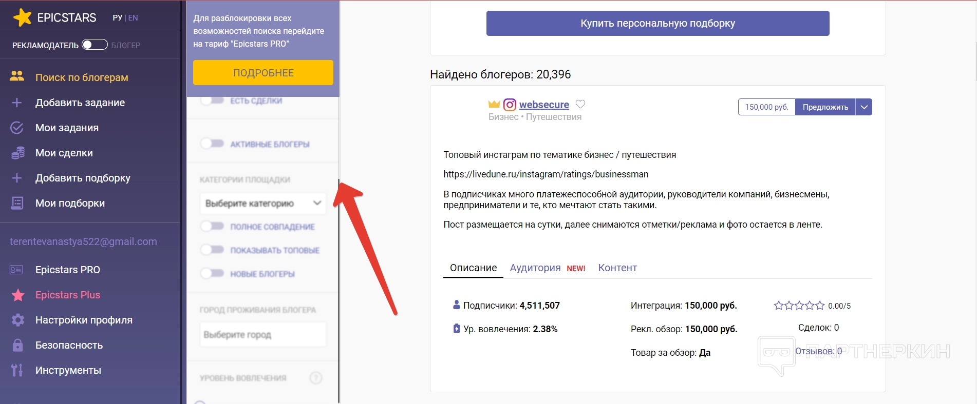Click the My tasks checkmark icon
977x404 pixels.
[17, 128]
